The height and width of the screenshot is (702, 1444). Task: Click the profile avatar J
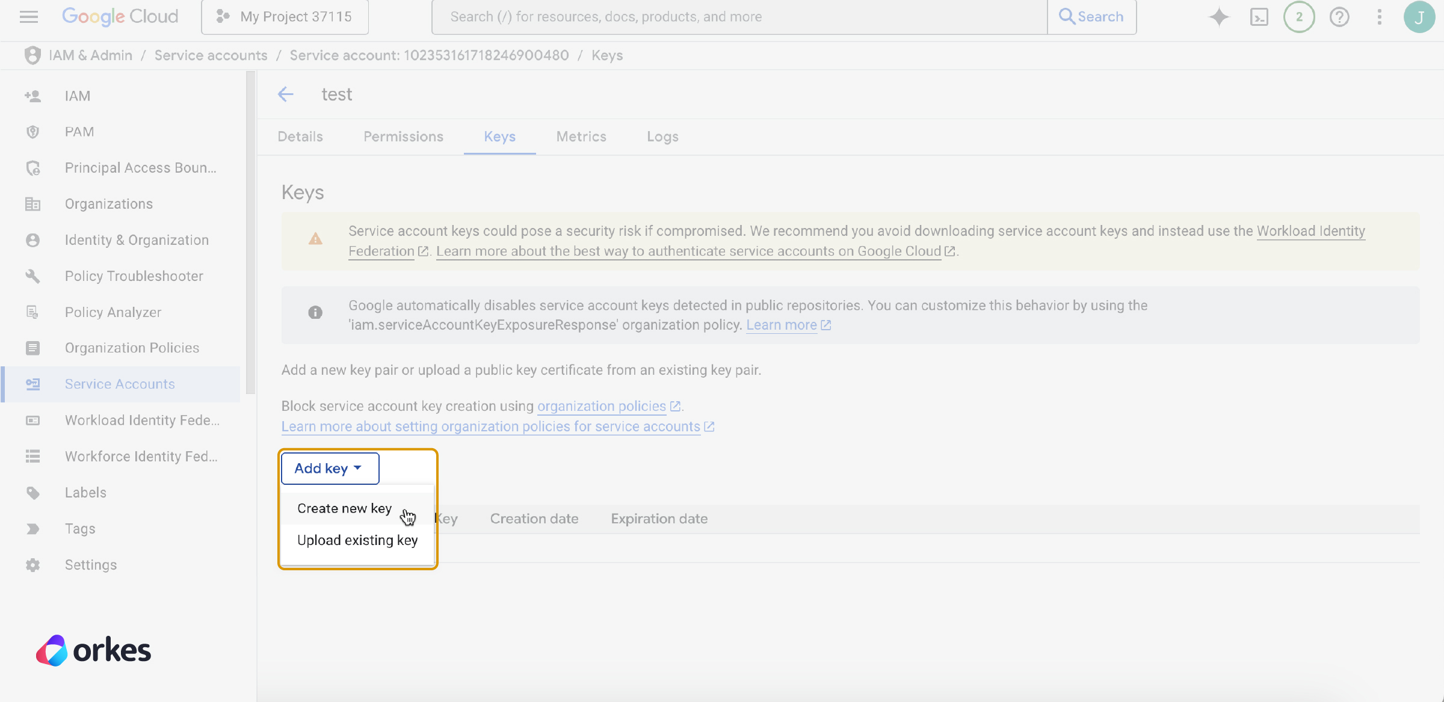[x=1419, y=17]
